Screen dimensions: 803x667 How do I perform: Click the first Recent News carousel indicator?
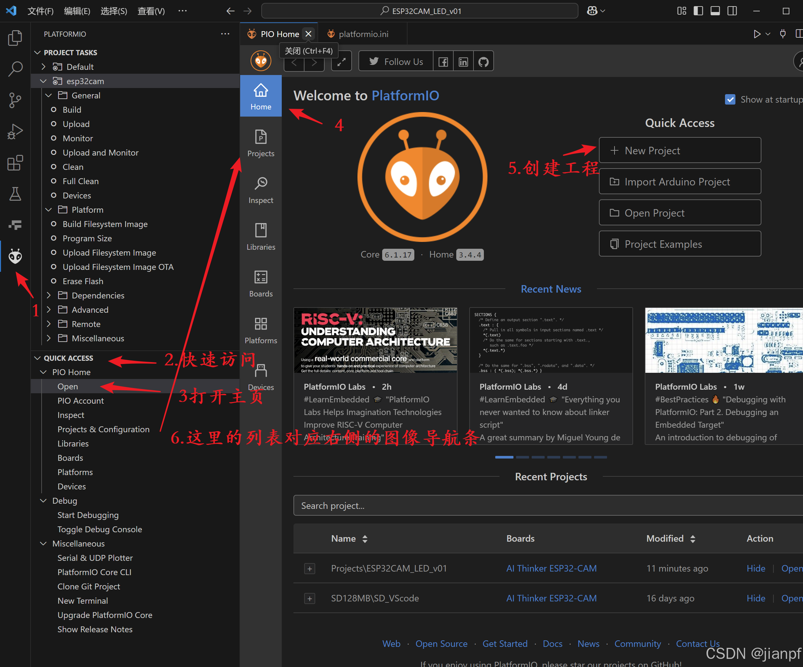coord(504,457)
